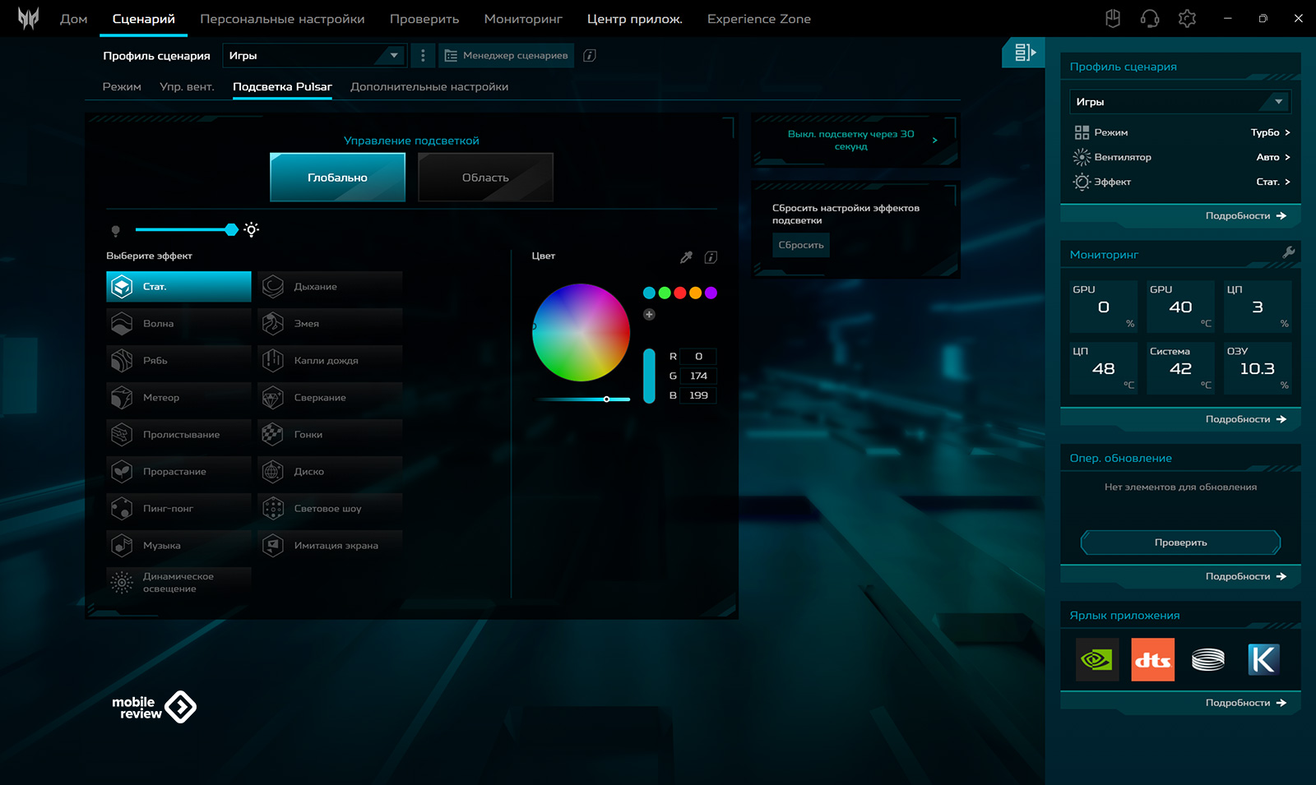This screenshot has height=785, width=1316.
Task: Choose the Breathing lighting effect
Action: coord(330,287)
